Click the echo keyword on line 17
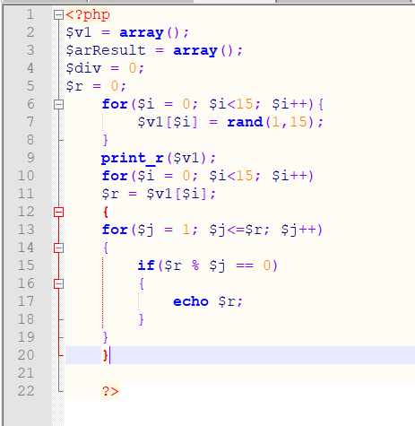 pos(191,301)
